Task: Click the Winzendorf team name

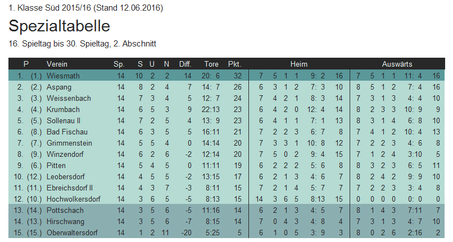Action: point(64,154)
